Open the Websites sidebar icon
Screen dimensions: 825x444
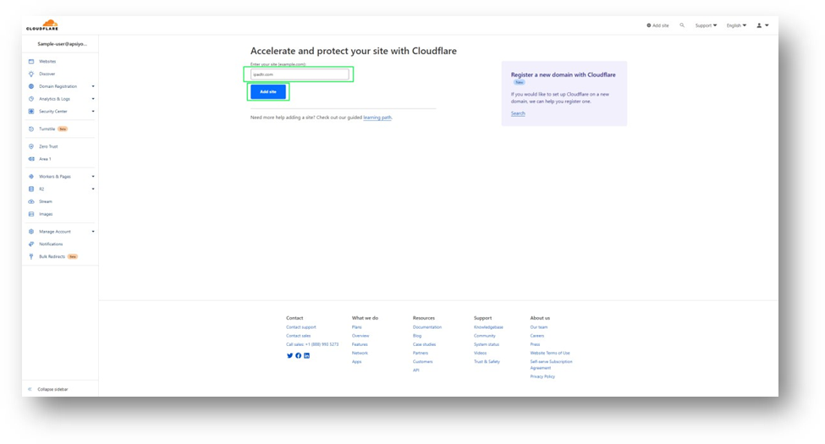coord(31,62)
